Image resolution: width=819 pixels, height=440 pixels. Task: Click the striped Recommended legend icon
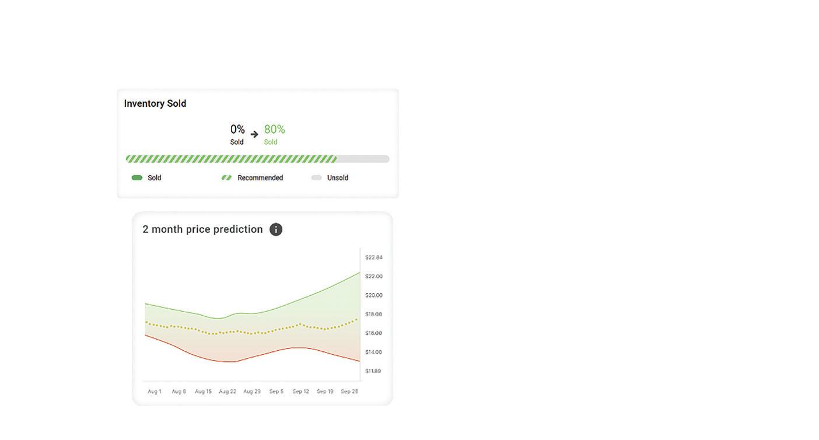[x=226, y=178]
